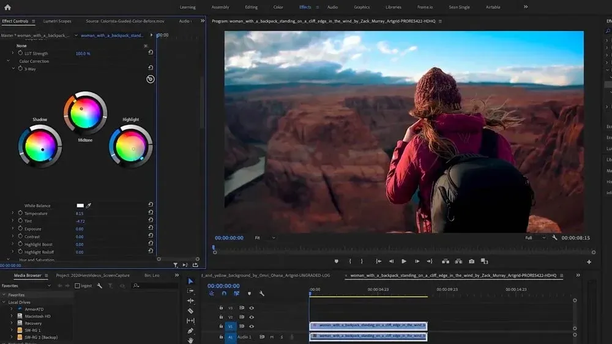
Task: Open the Fit zoom level dropdown
Action: 265,238
